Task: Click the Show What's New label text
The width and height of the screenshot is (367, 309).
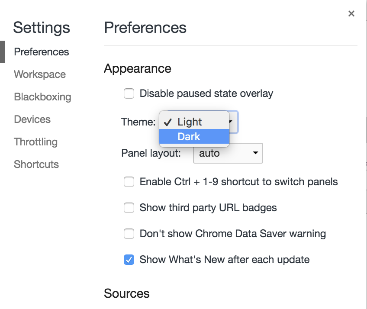Action: tap(225, 260)
